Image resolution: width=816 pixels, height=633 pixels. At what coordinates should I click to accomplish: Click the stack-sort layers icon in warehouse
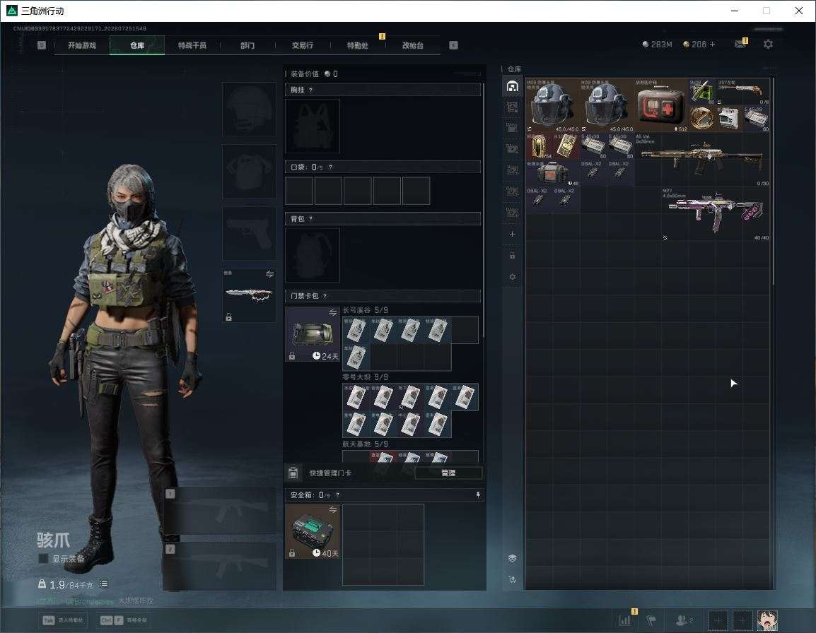pos(512,558)
